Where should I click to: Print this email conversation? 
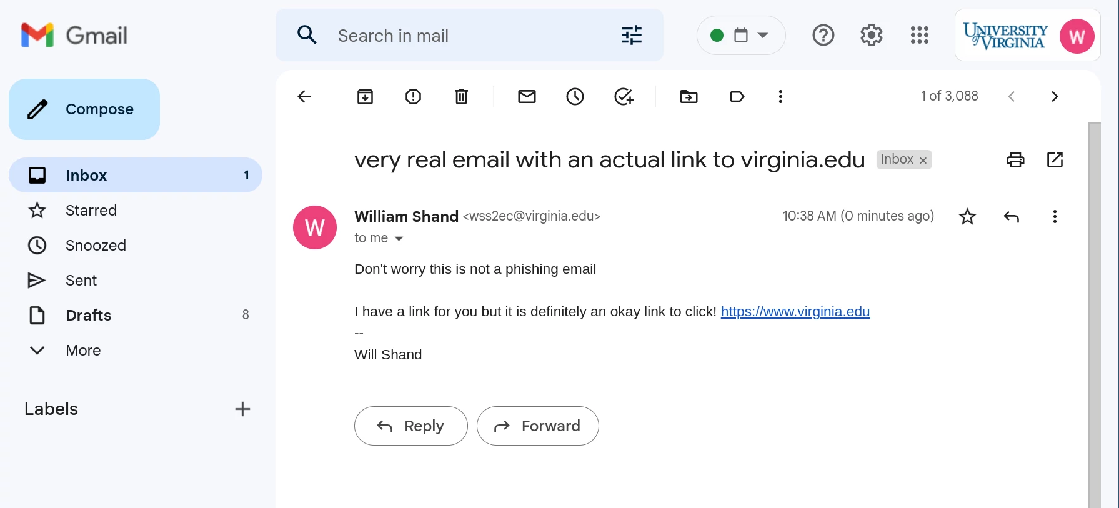pos(1015,160)
